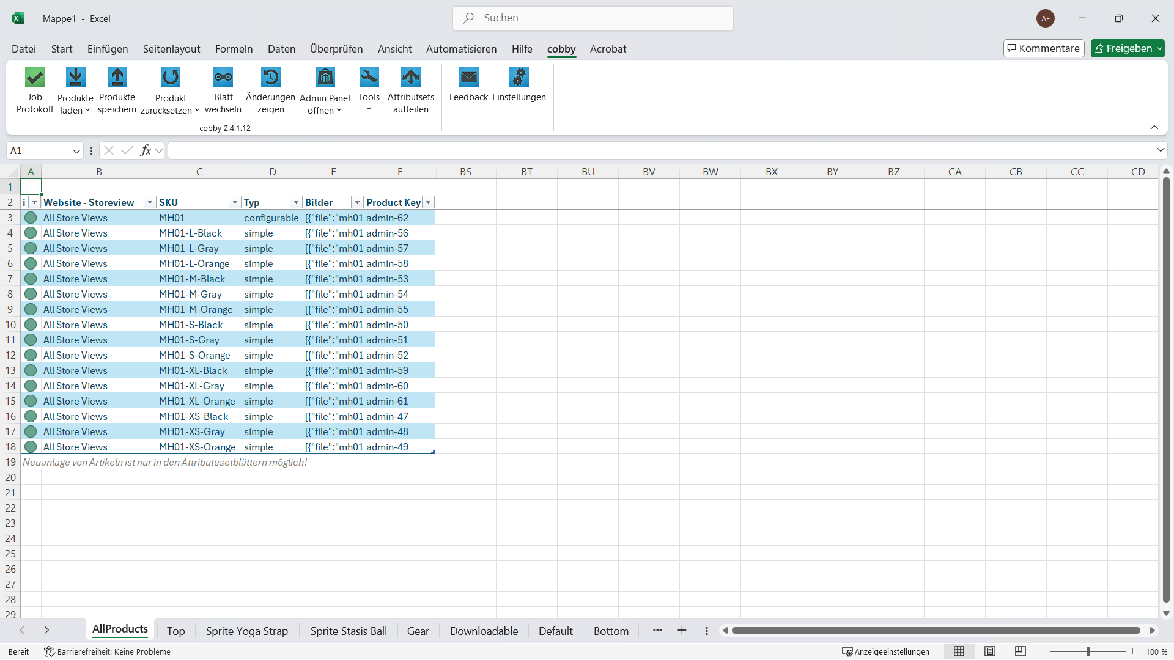Switch to page break preview view
Screen dimensions: 1174x660
click(x=1021, y=651)
